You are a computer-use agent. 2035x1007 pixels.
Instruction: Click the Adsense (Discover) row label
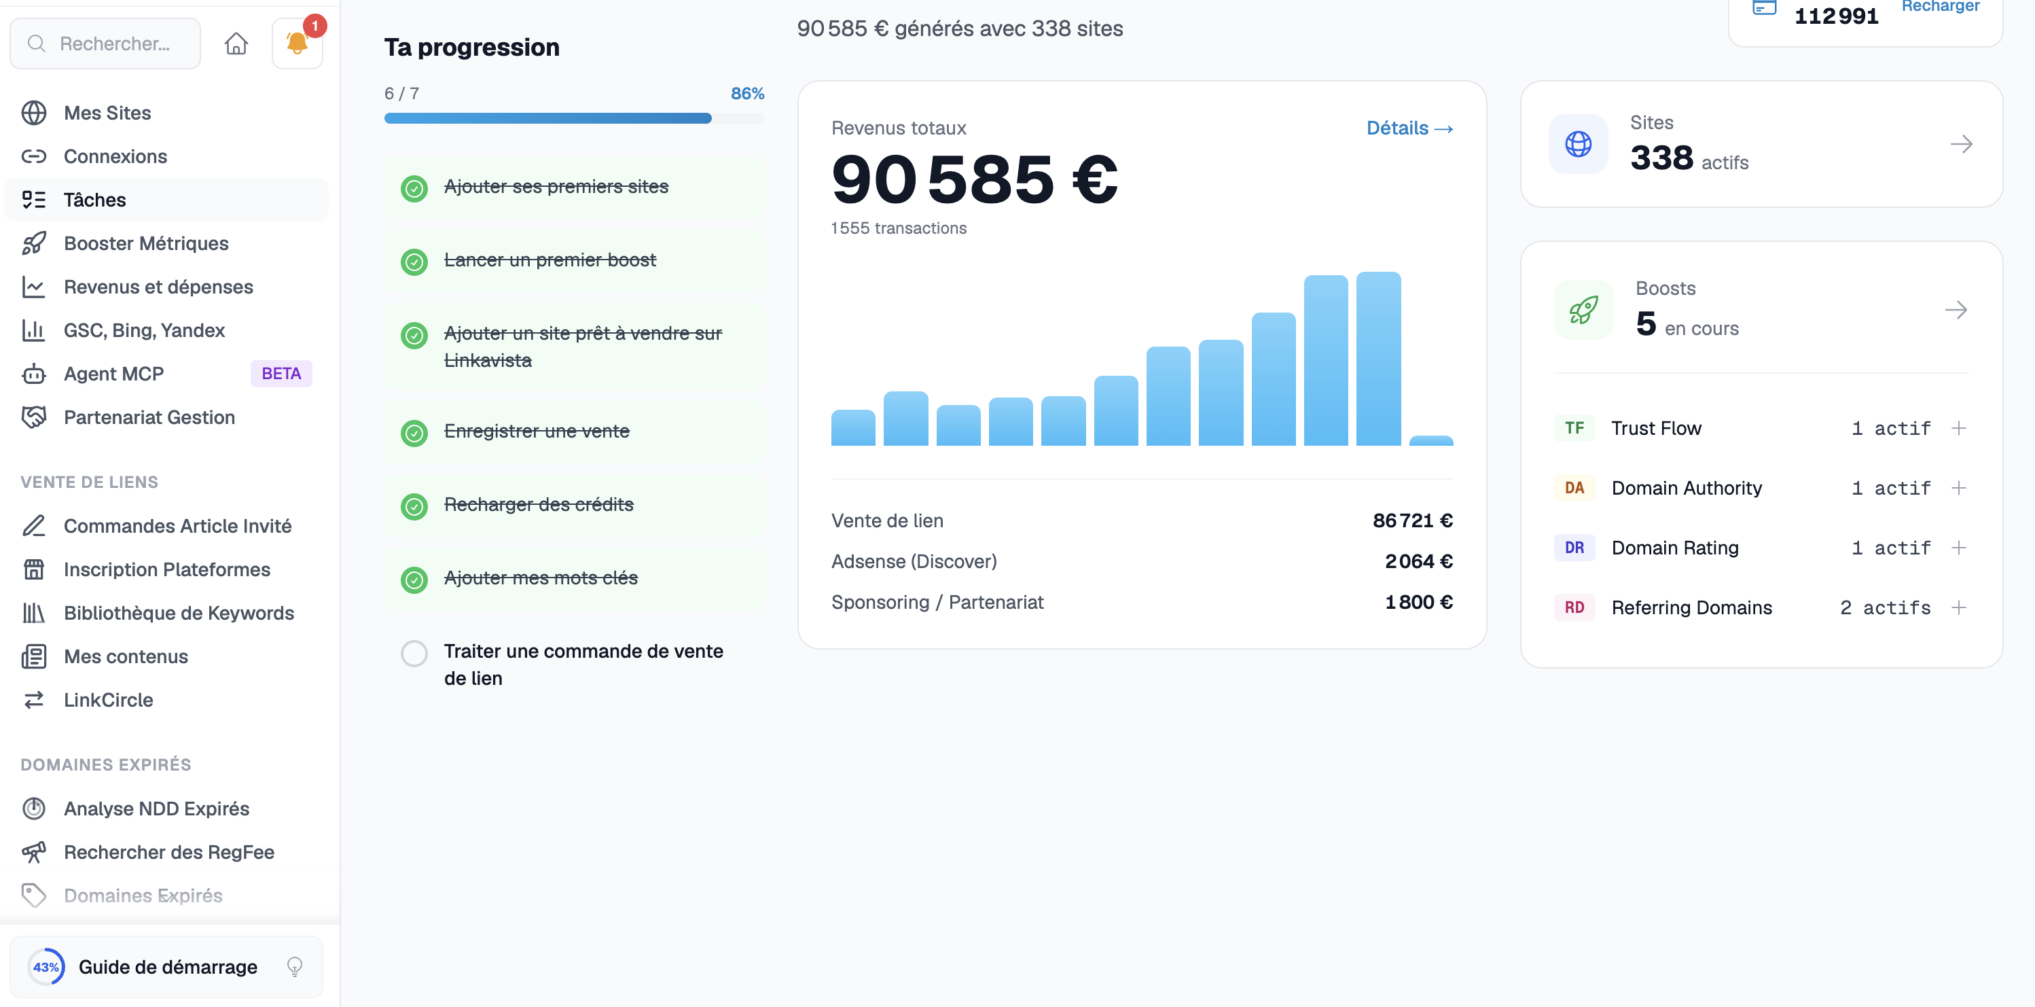[x=914, y=562]
